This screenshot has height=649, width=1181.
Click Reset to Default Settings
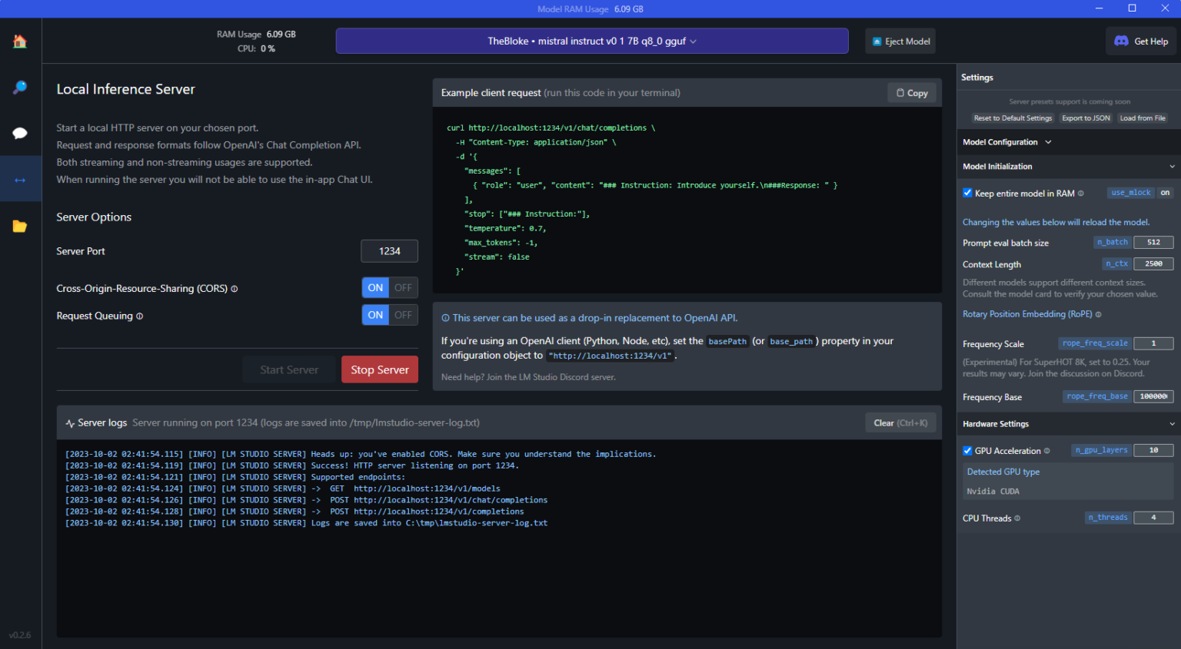pos(1013,118)
